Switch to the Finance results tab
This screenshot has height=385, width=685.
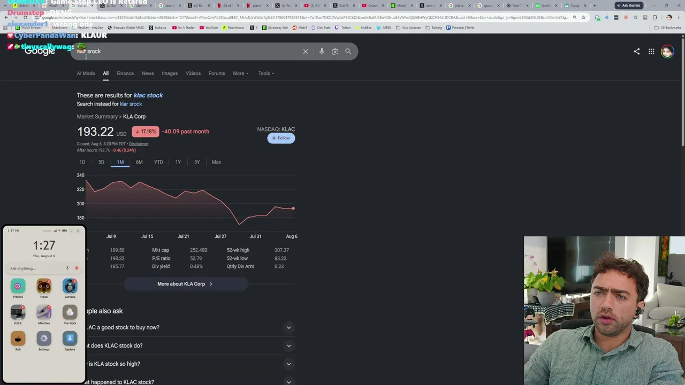point(125,73)
